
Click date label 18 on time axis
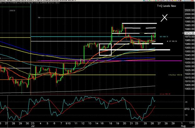pyautogui.click(x=111, y=123)
